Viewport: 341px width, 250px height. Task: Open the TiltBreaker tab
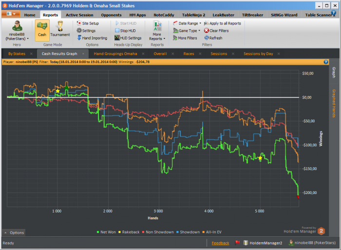click(252, 15)
